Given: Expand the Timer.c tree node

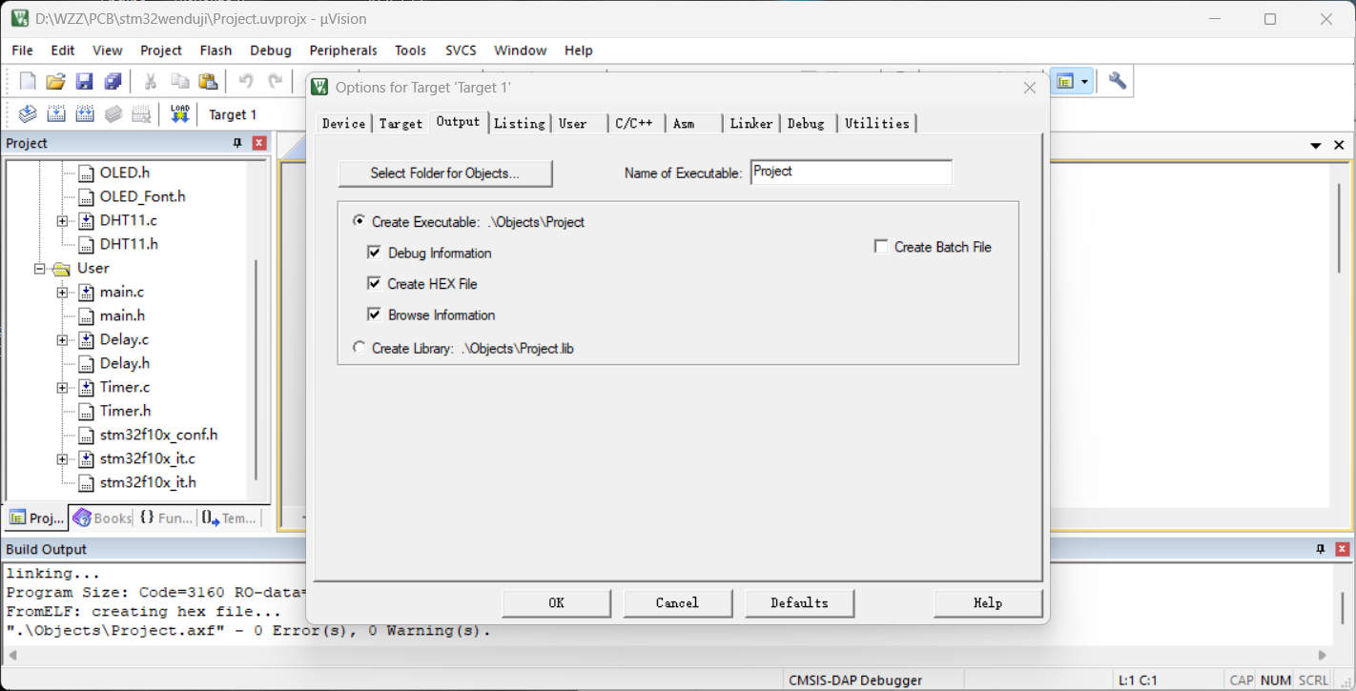Looking at the screenshot, I should [62, 387].
